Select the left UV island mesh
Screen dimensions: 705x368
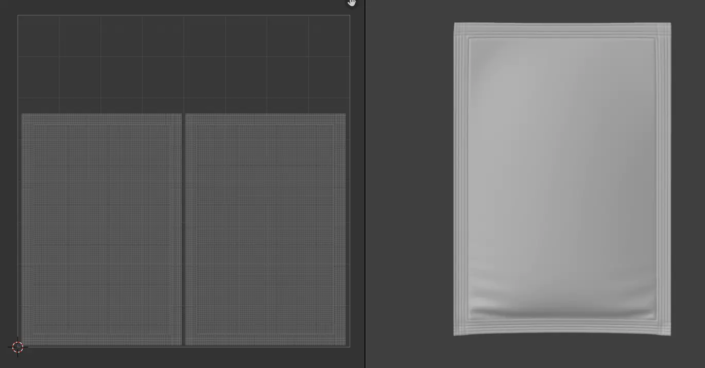(x=101, y=230)
